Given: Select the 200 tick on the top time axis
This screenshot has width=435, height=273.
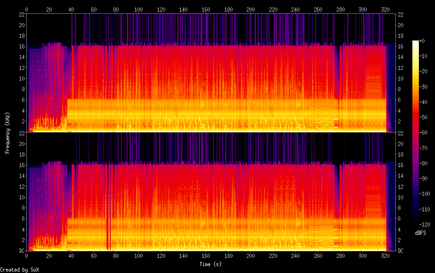Looking at the screenshot, I should point(250,9).
